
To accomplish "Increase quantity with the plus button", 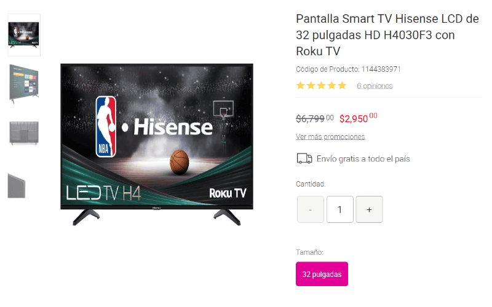I will pyautogui.click(x=369, y=209).
